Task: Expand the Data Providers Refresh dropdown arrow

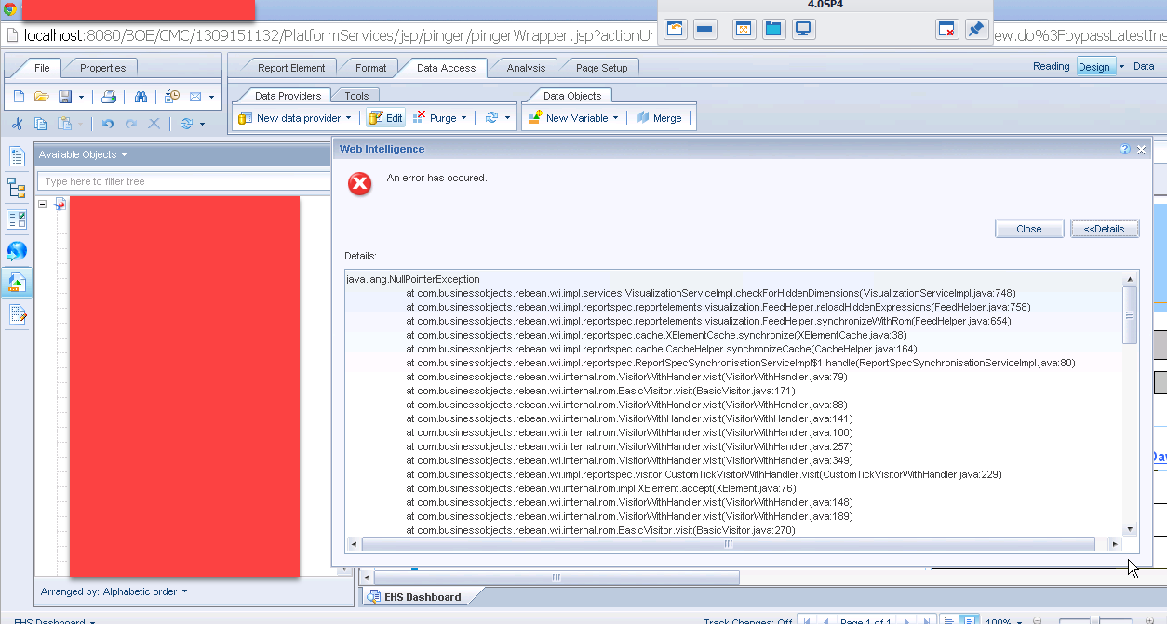Action: pyautogui.click(x=508, y=118)
